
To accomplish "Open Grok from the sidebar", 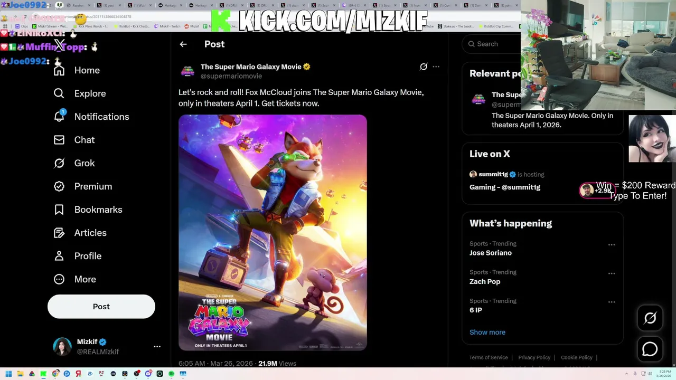I will pos(74,163).
